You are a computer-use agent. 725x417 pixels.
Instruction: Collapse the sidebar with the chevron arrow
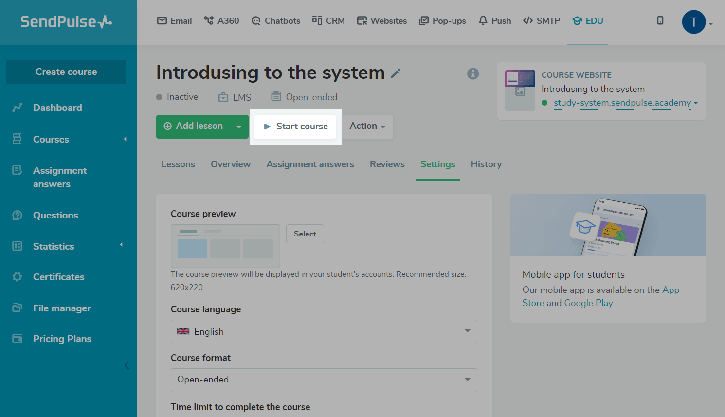(x=127, y=365)
